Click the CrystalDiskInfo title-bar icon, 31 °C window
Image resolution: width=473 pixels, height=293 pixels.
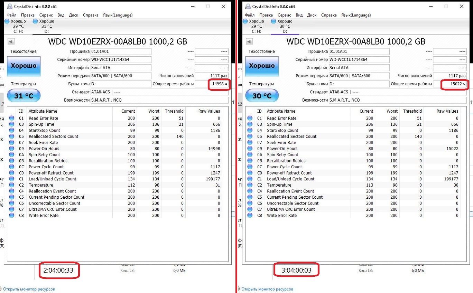pos(10,6)
